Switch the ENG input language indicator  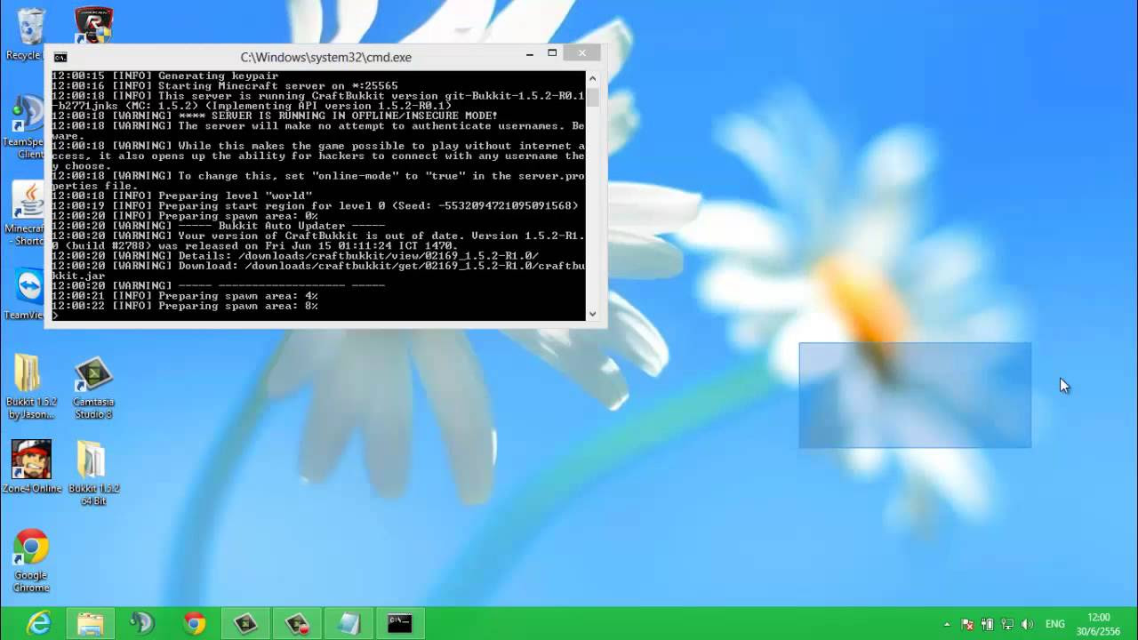[x=1055, y=624]
